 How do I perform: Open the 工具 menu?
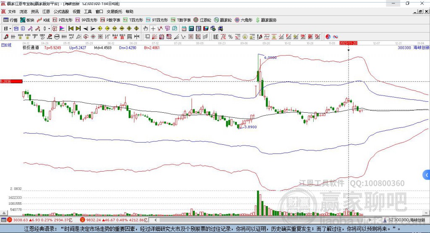[88, 11]
